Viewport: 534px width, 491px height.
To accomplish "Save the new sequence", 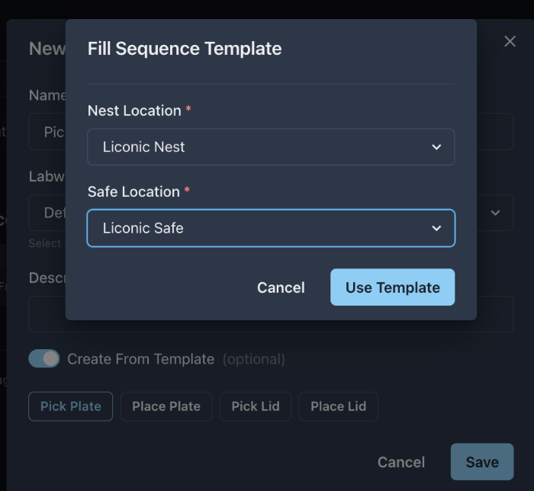I will coord(482,462).
